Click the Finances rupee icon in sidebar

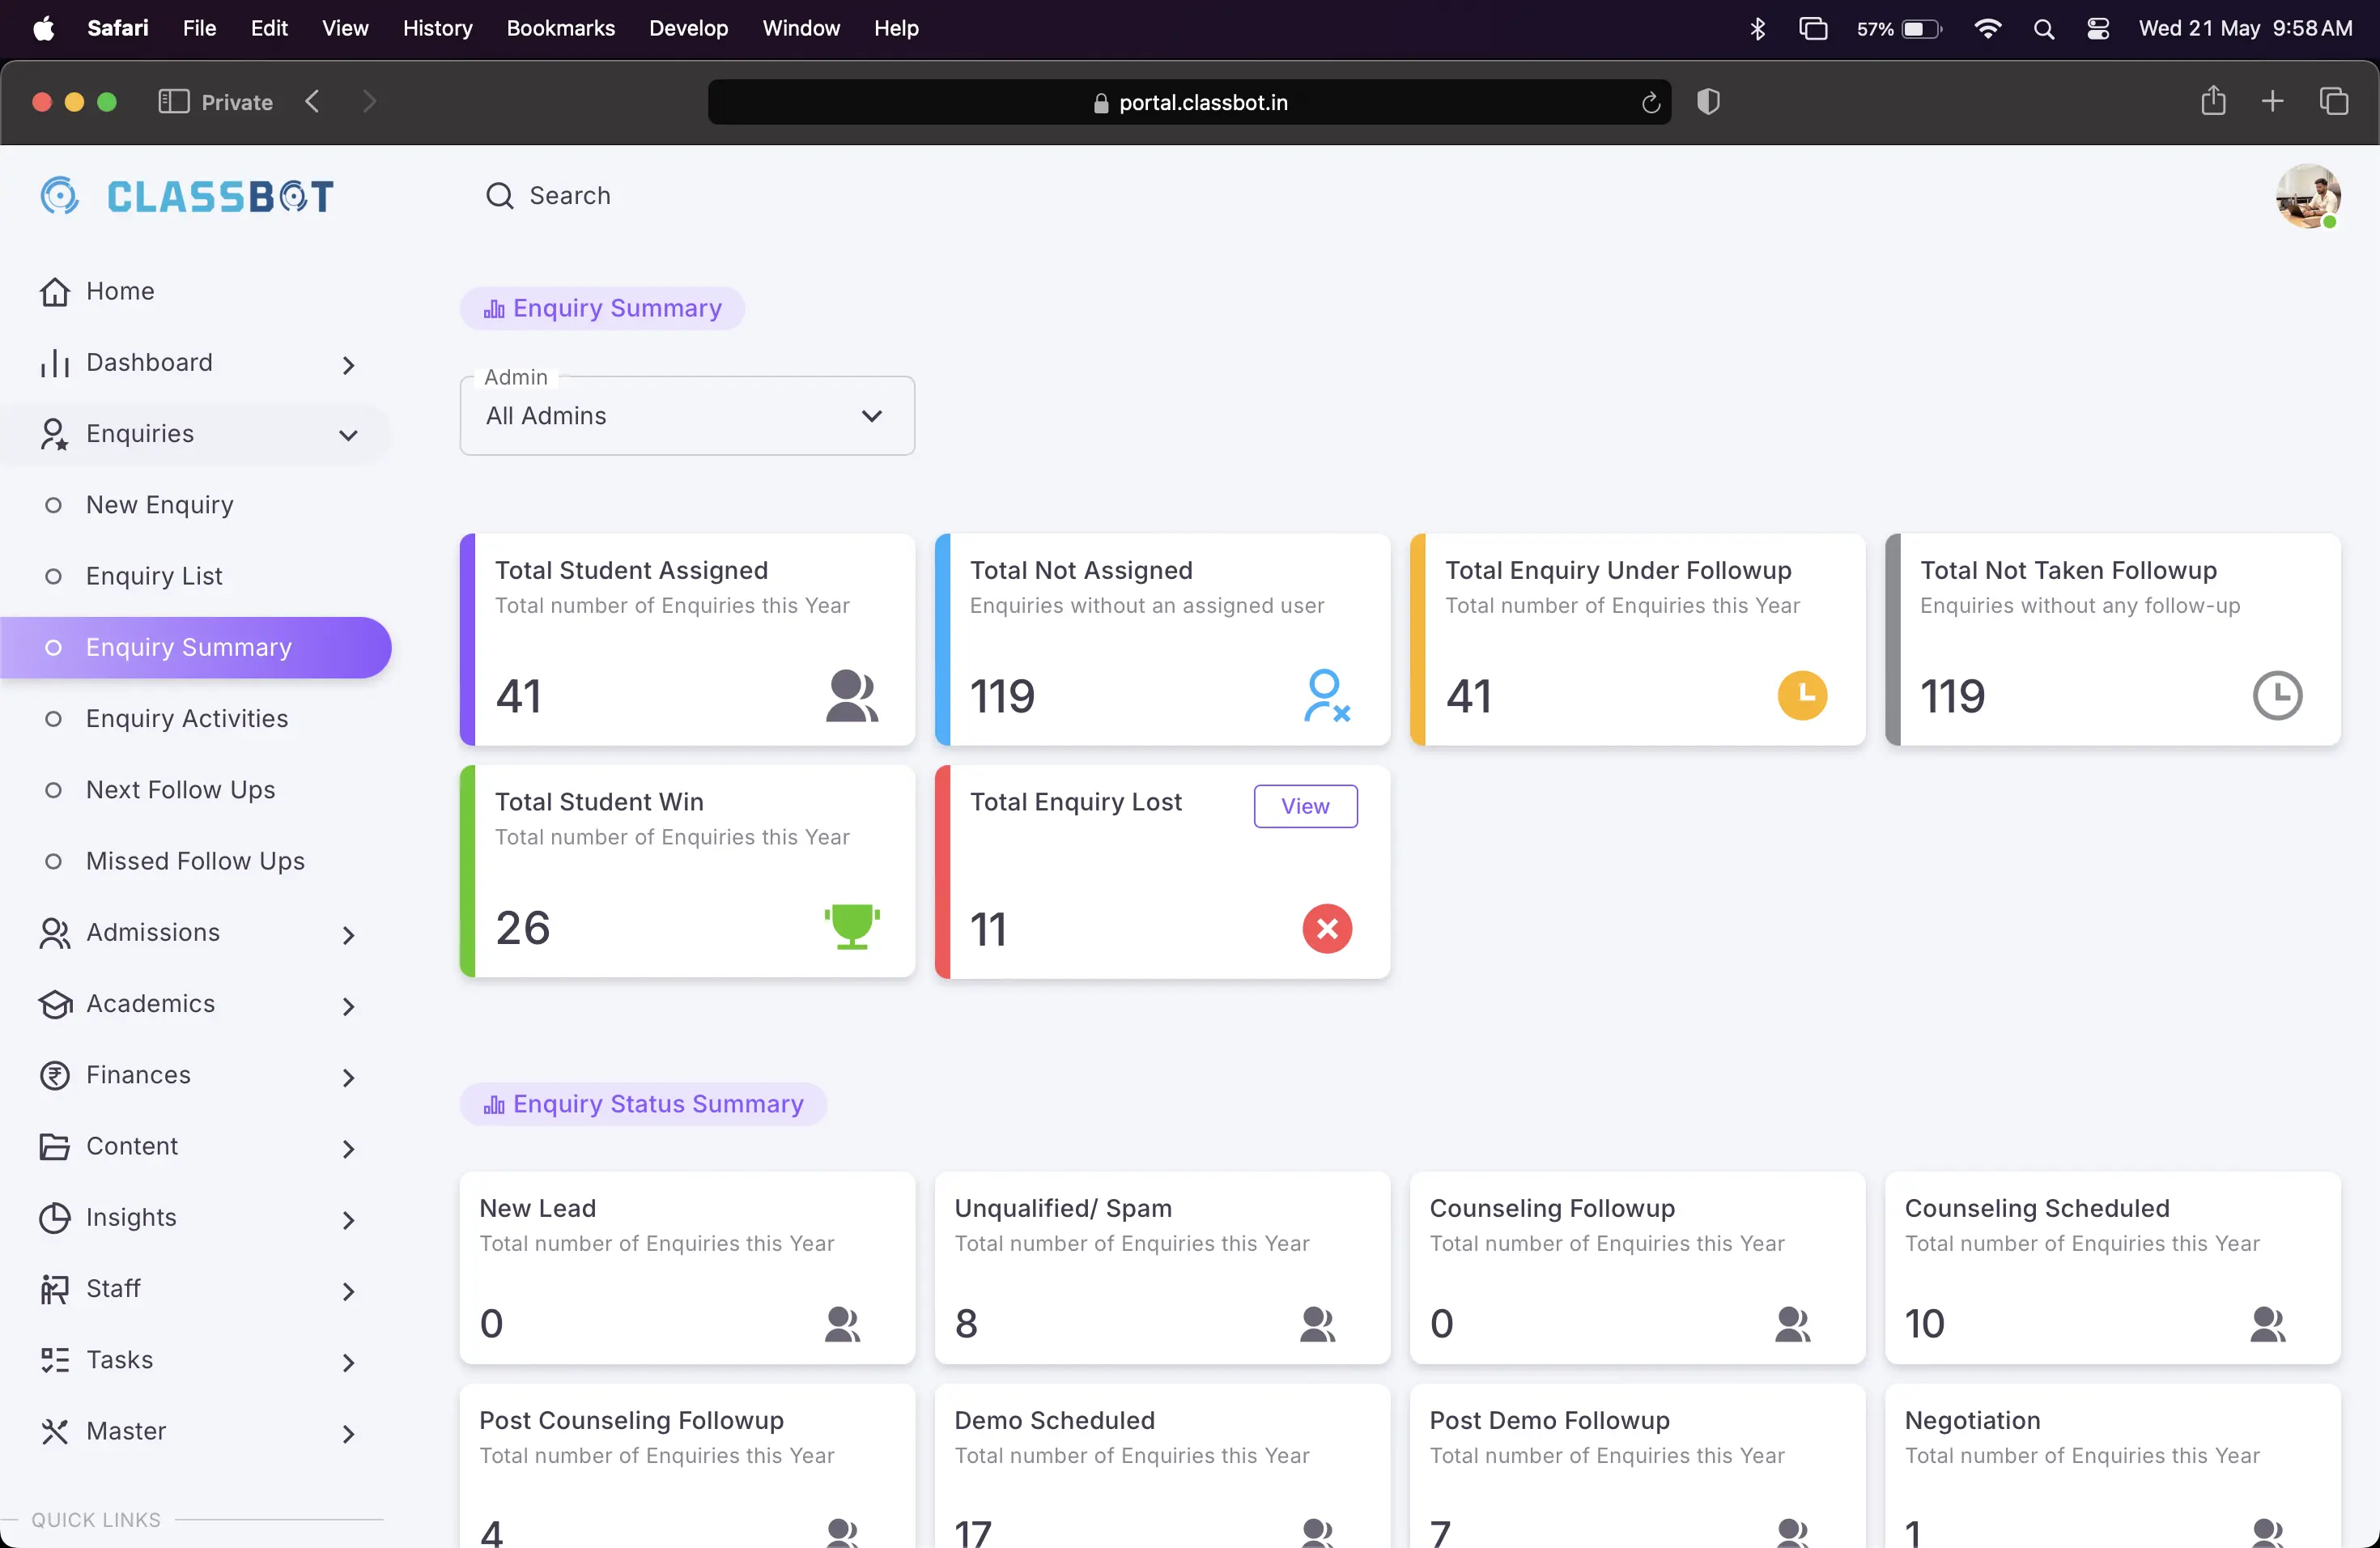tap(54, 1075)
